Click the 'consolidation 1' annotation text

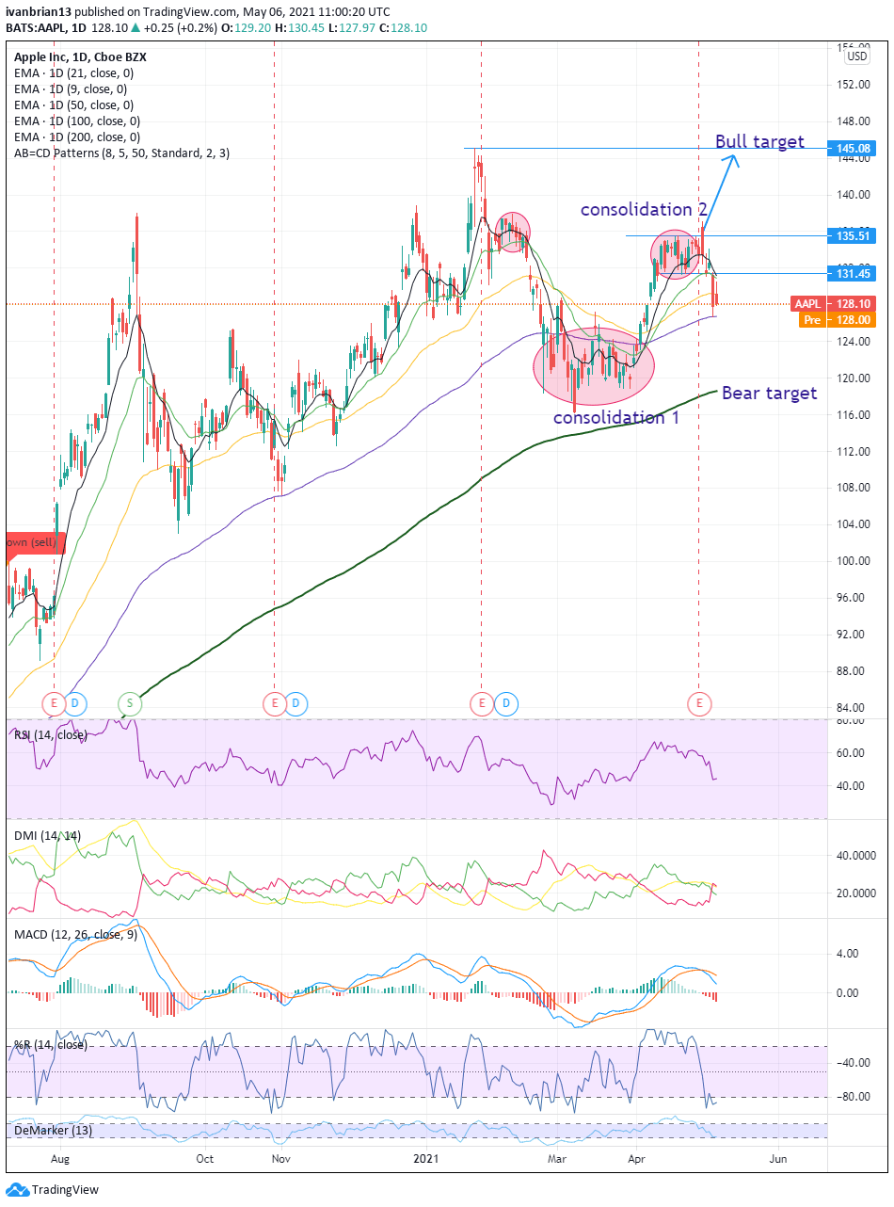(615, 417)
